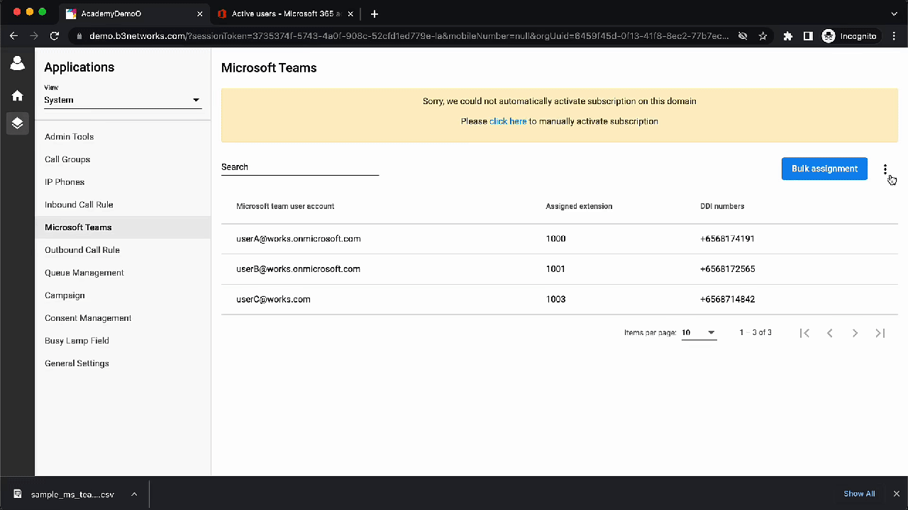Image resolution: width=908 pixels, height=510 pixels.
Task: Go to Home icon in left rail
Action: (17, 96)
